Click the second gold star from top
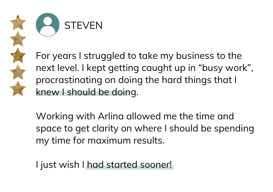The image size is (273, 192). 18,40
